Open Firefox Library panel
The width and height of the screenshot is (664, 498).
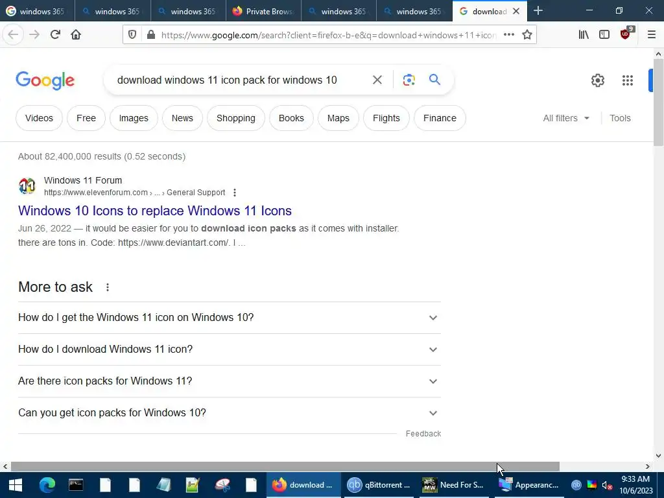click(x=584, y=35)
